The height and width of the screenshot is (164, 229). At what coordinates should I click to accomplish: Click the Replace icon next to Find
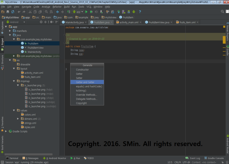pos(51,12)
